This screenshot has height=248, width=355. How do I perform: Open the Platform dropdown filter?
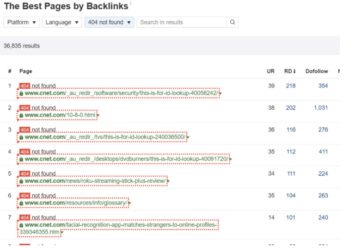(22, 22)
